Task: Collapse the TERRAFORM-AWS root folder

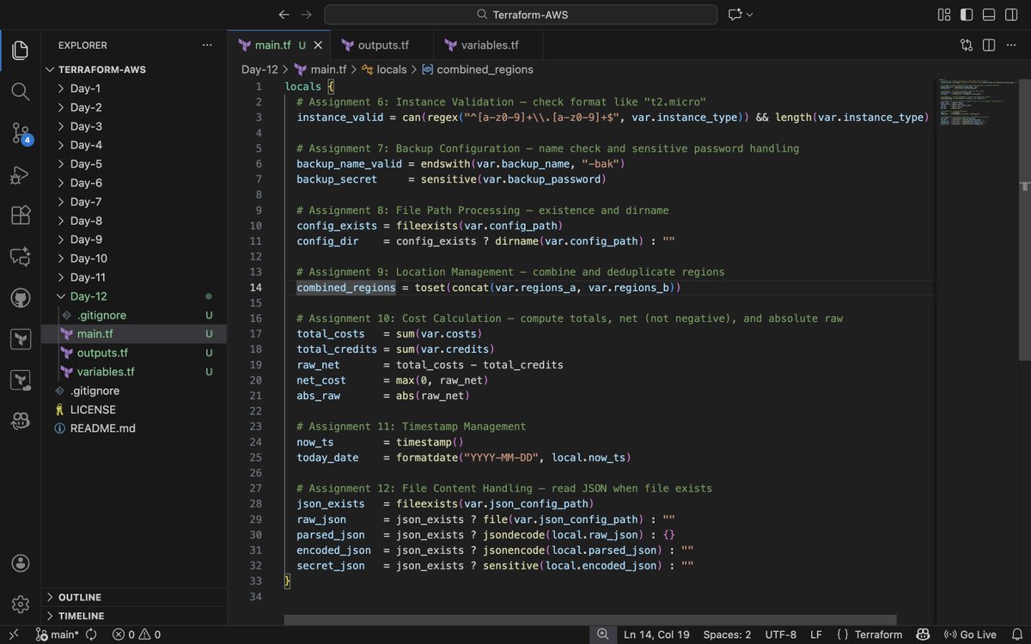Action: pyautogui.click(x=134, y=70)
